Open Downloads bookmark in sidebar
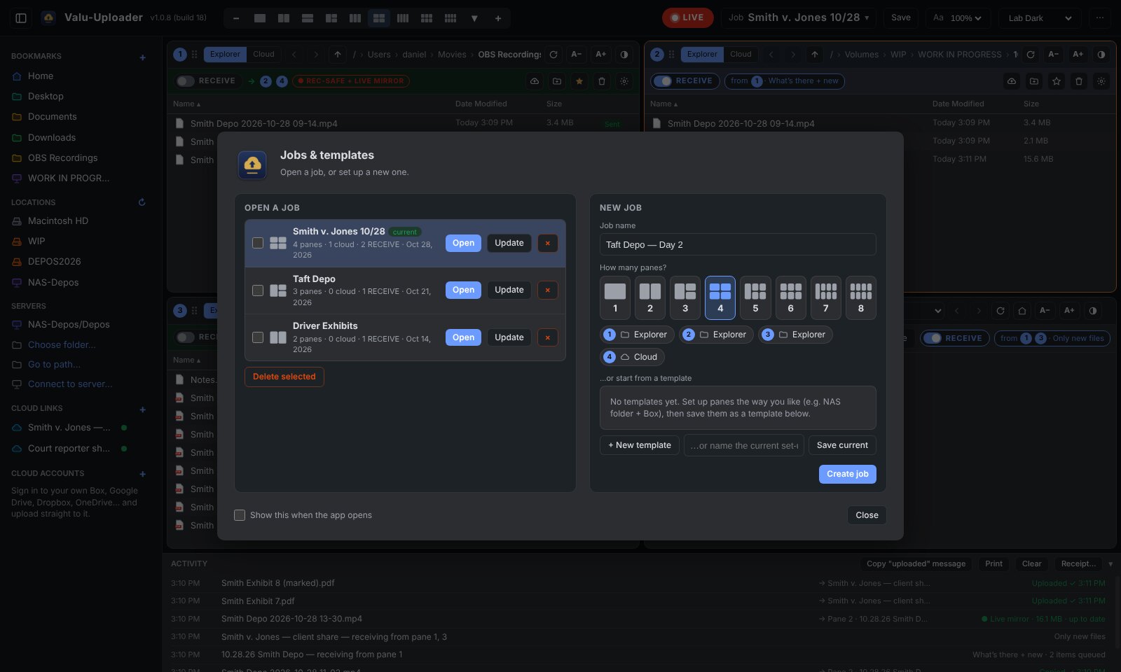 52,138
